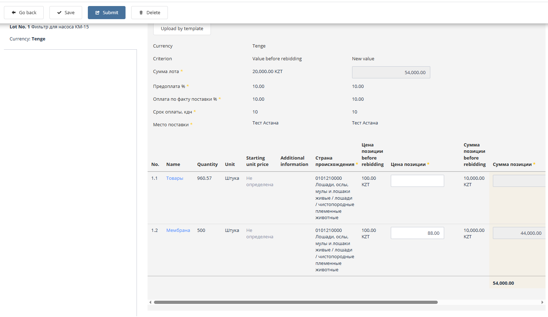Click the empty Цена позиции field for row 1.1
Viewport: 548px width, 317px height.
pos(417,180)
